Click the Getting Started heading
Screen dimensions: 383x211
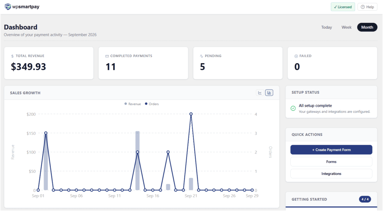[x=309, y=199]
